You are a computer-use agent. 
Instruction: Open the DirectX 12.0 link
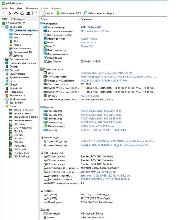tap(87, 46)
